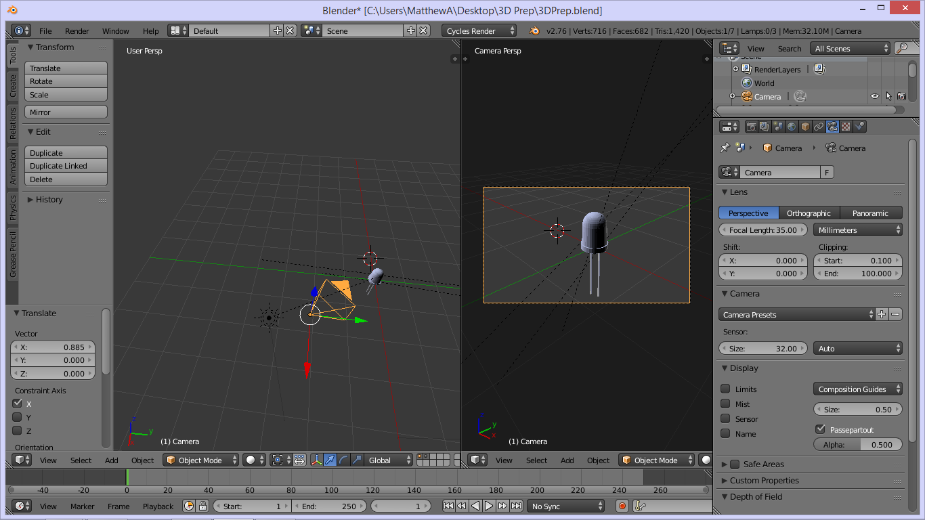The height and width of the screenshot is (520, 925).
Task: Toggle the timeline preview range clock icon
Action: pyautogui.click(x=189, y=506)
